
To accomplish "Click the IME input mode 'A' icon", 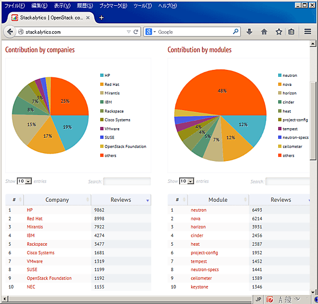I will click(x=280, y=300).
